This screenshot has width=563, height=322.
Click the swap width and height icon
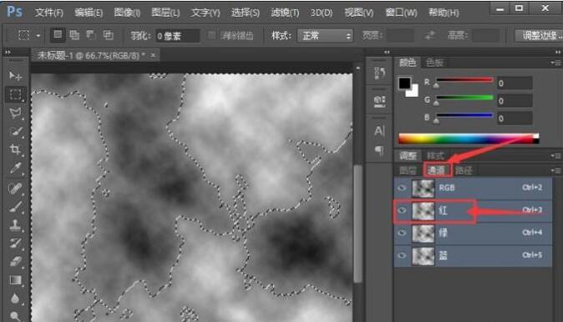pos(430,35)
